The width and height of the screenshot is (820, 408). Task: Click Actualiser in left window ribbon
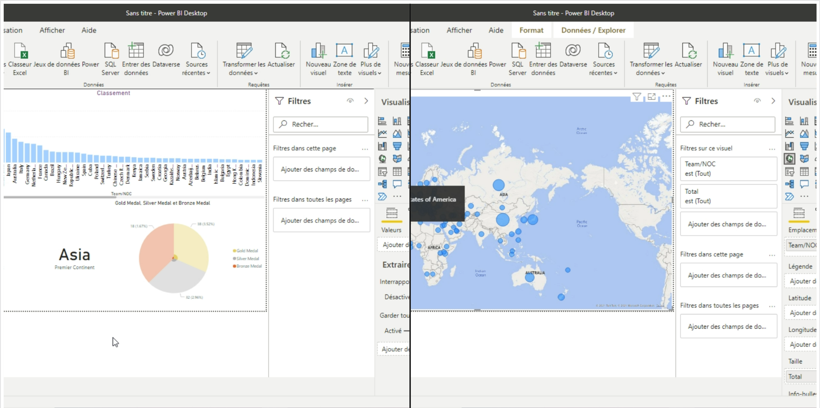pyautogui.click(x=281, y=55)
